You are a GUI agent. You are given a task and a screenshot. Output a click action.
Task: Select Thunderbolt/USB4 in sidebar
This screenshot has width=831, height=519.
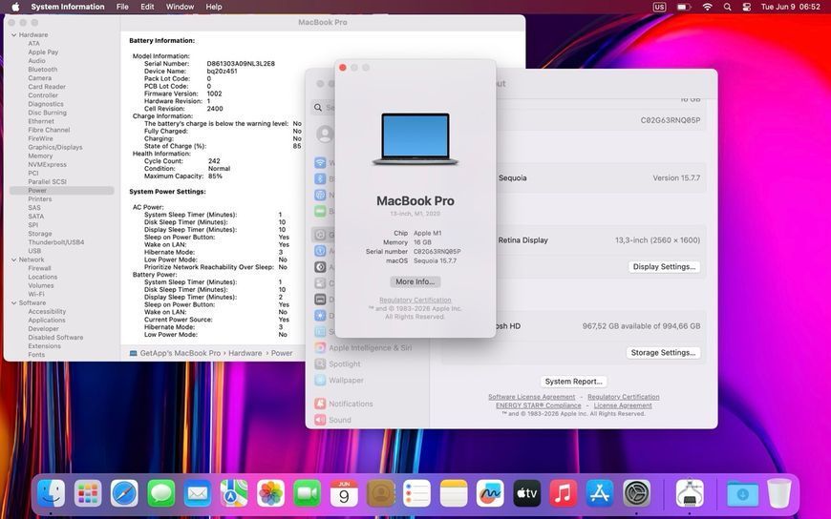click(x=56, y=242)
